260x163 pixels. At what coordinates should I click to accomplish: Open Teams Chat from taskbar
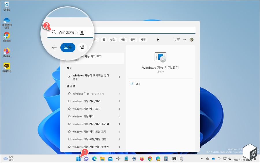[86, 159]
